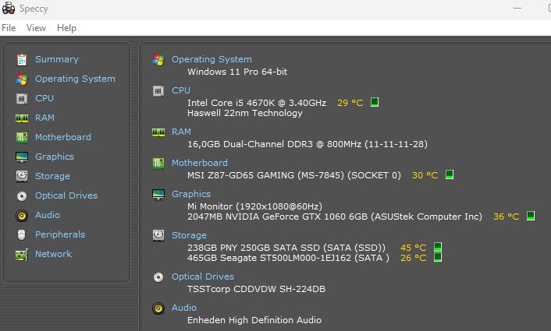Image resolution: width=551 pixels, height=331 pixels.
Task: Go to Audio section in sidebar
Action: click(48, 215)
